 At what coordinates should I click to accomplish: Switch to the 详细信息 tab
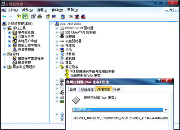click(x=104, y=89)
